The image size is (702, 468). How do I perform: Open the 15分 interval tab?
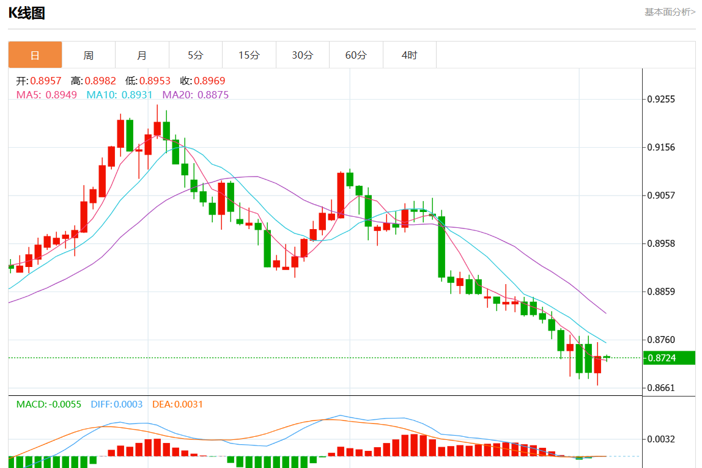click(x=249, y=55)
